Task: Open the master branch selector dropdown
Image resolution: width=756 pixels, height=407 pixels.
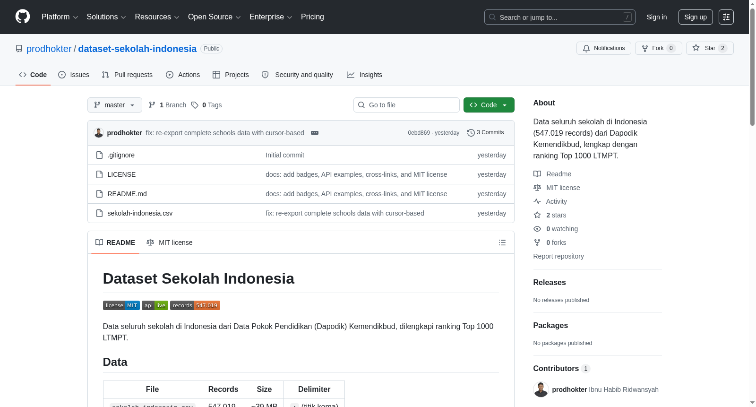Action: 115,105
